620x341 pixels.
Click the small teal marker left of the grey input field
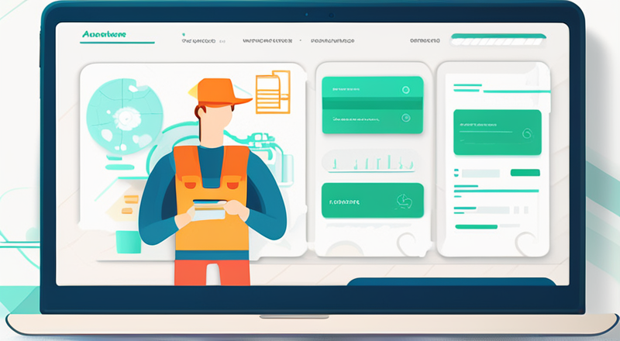tap(456, 173)
